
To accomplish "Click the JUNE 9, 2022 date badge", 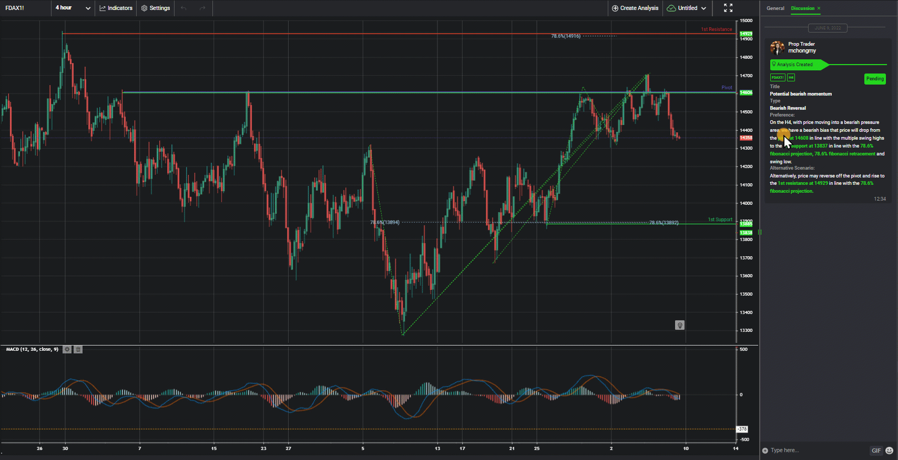I will pyautogui.click(x=828, y=28).
